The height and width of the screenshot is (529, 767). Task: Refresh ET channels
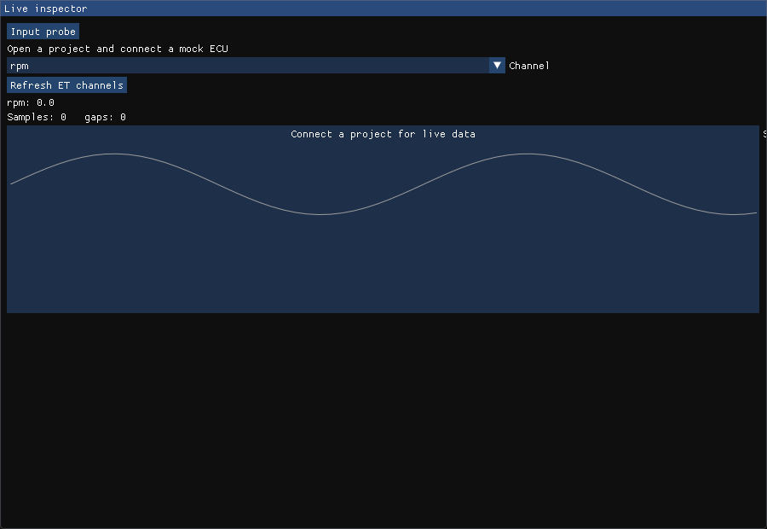(x=67, y=85)
